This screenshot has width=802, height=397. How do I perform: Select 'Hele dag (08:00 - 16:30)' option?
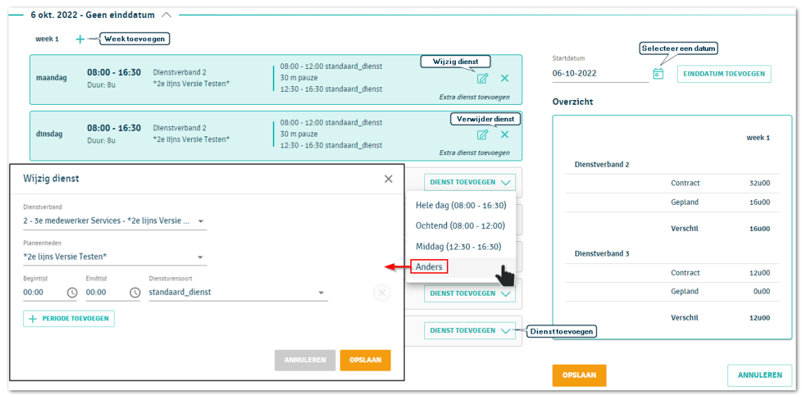pos(460,205)
